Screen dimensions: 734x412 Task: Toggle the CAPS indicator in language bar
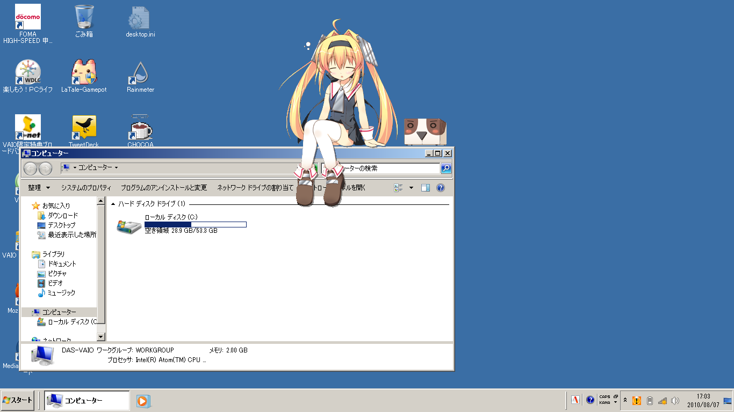[x=605, y=397]
